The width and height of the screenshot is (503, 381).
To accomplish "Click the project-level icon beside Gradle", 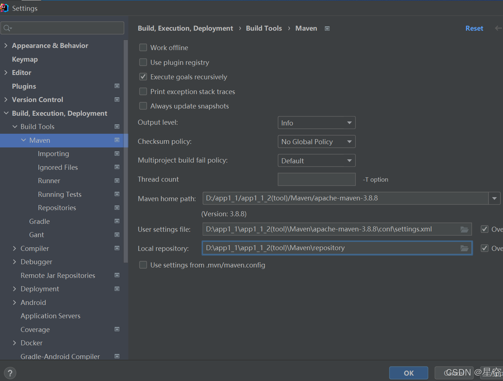I will [117, 221].
